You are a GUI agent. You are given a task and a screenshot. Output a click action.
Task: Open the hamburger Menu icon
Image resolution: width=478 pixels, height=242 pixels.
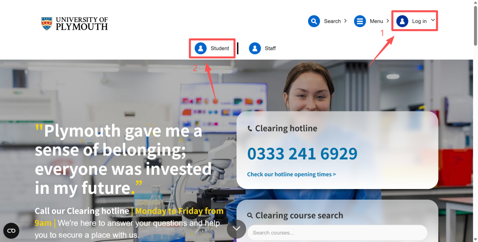360,21
